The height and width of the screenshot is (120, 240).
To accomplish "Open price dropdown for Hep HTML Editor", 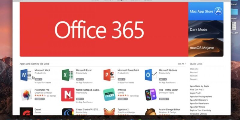I will (164, 99).
